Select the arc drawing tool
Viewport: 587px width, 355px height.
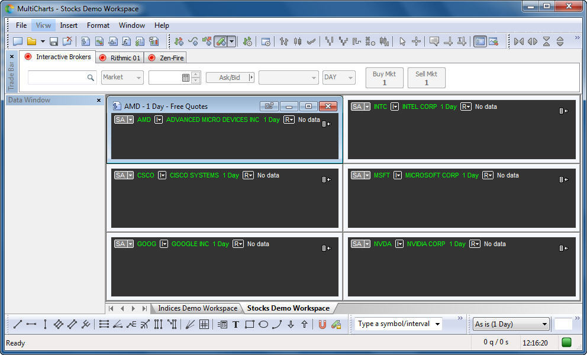(x=277, y=324)
